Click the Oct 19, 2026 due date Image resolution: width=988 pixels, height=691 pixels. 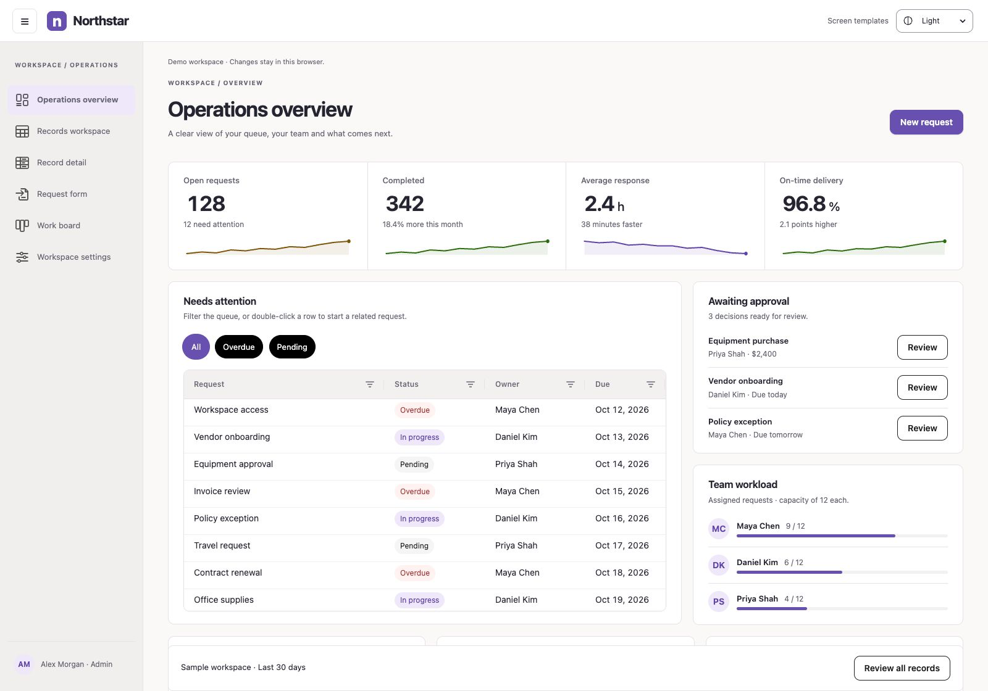click(622, 600)
